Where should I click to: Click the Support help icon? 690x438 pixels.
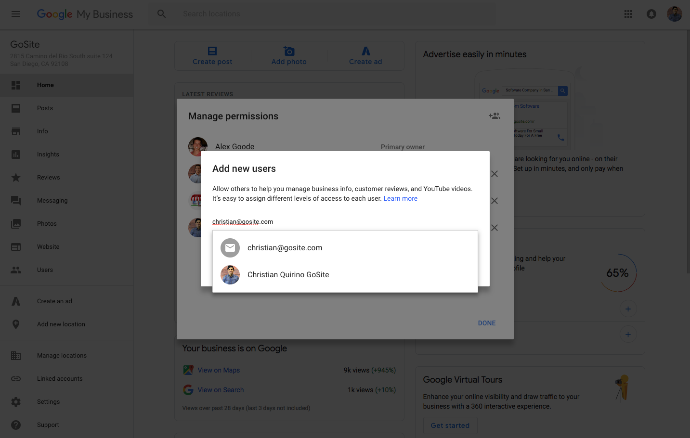[x=16, y=425]
